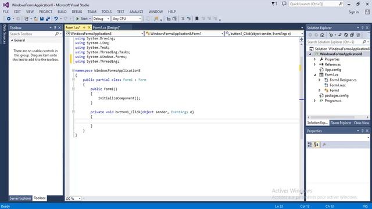
Task: Toggle the pin on the Form1.cs tab
Action: (x=84, y=28)
